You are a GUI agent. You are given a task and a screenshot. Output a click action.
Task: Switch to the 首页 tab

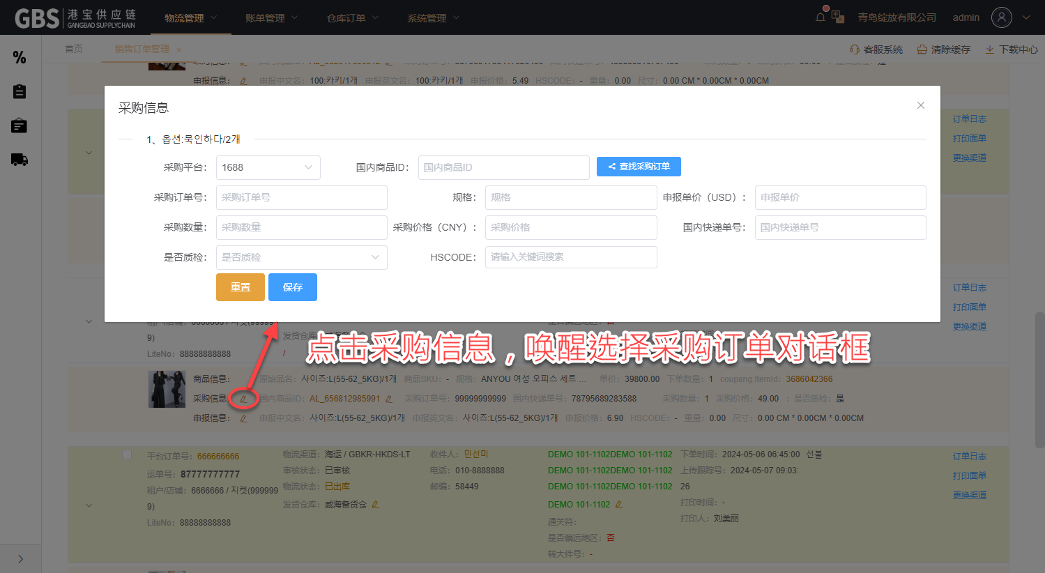pos(74,49)
